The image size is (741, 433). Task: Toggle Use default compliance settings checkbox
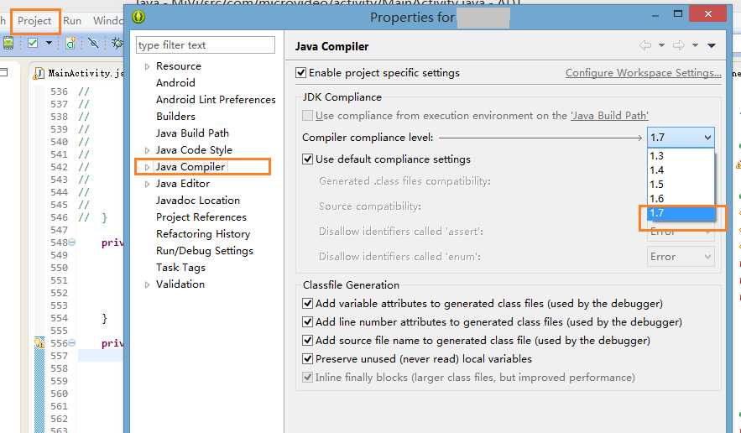click(308, 159)
